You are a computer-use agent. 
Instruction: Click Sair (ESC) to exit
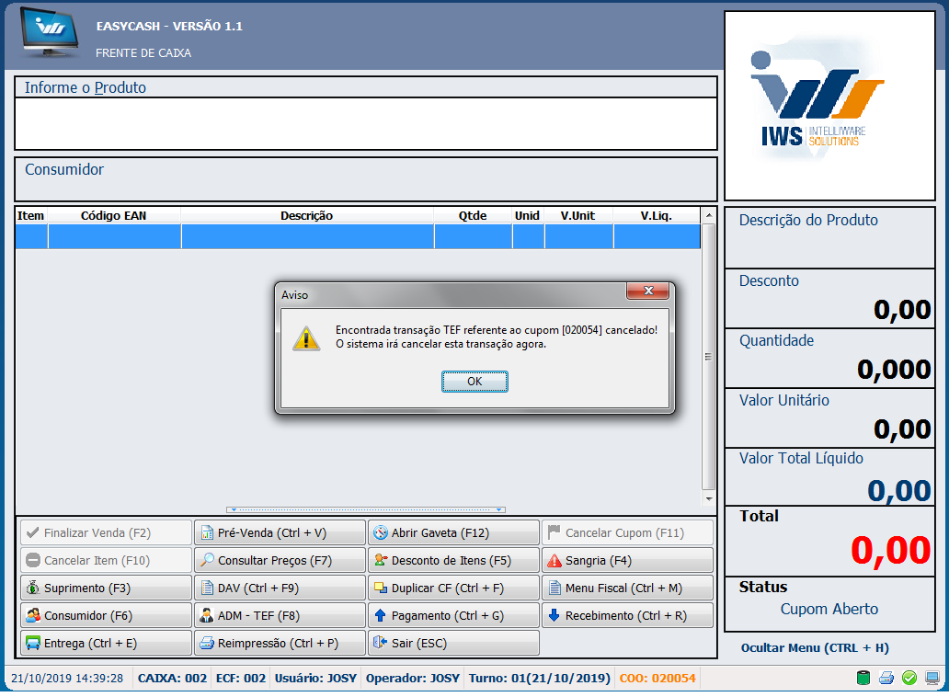(453, 643)
